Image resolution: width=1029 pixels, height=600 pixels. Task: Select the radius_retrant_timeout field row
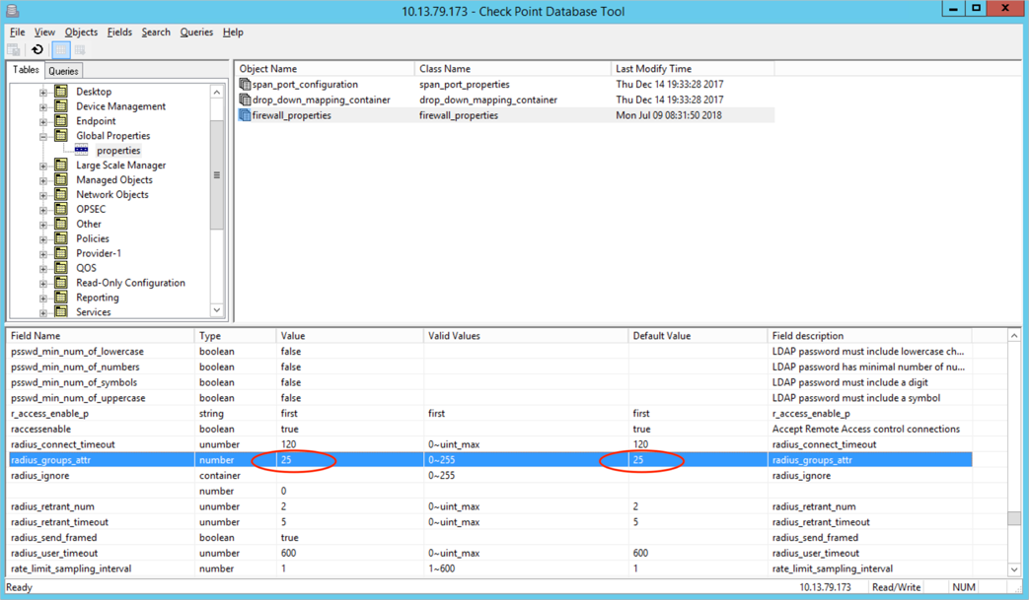pyautogui.click(x=59, y=522)
